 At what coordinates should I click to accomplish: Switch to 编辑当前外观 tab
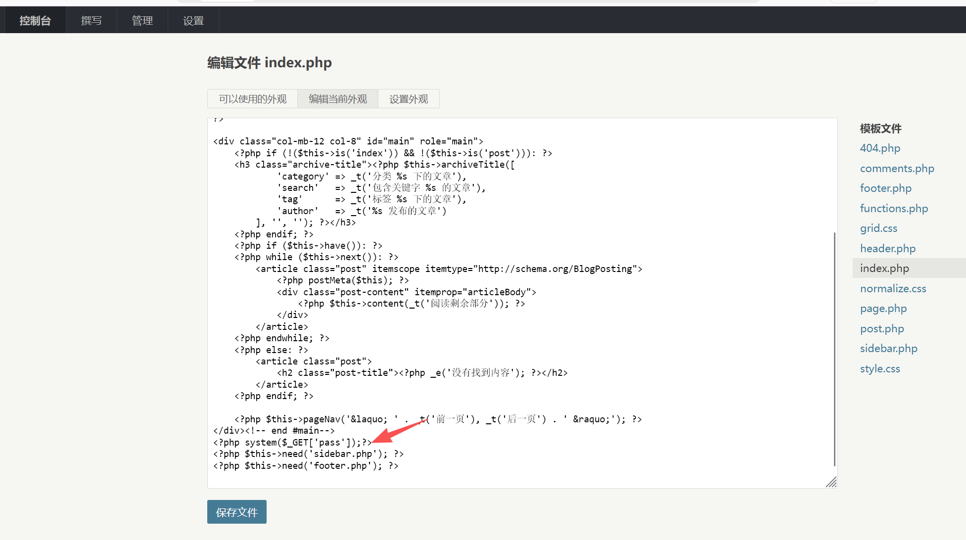338,99
